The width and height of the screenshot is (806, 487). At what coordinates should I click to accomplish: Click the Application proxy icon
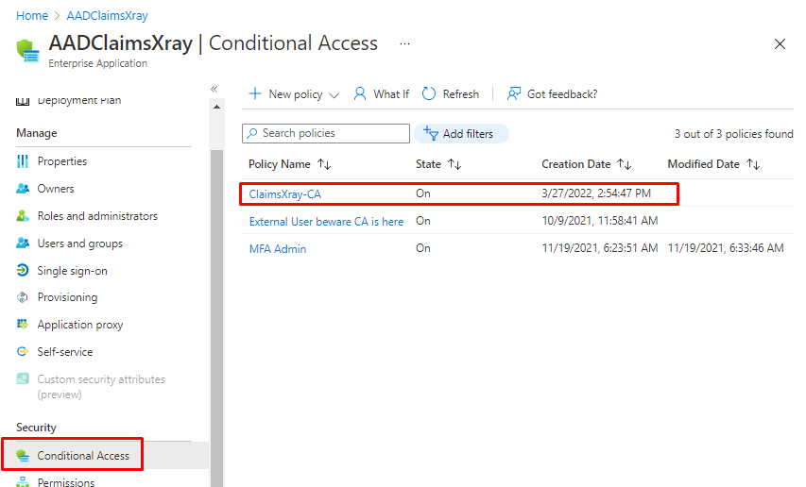(24, 325)
